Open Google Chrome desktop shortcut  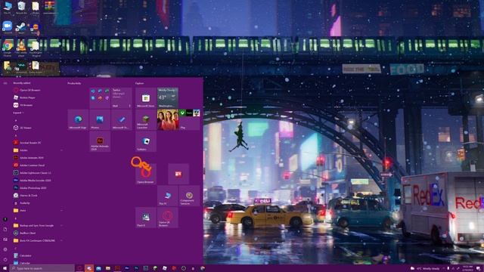pos(8,48)
